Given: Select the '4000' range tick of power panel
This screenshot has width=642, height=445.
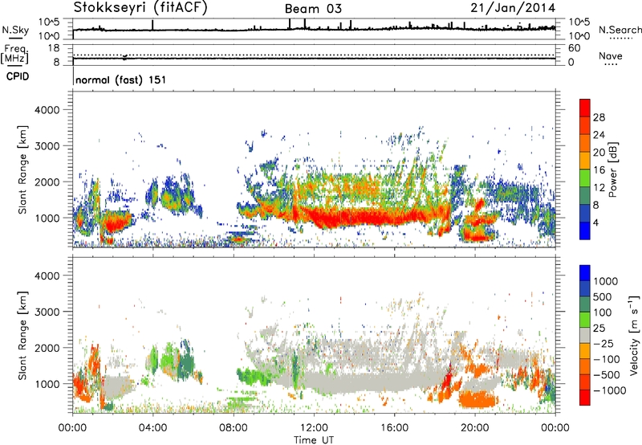Looking at the screenshot, I should pyautogui.click(x=47, y=110).
